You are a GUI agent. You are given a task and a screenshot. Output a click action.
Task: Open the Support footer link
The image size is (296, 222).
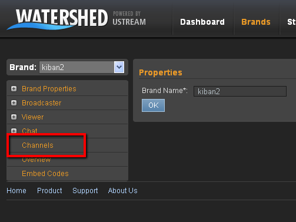pyautogui.click(x=85, y=191)
